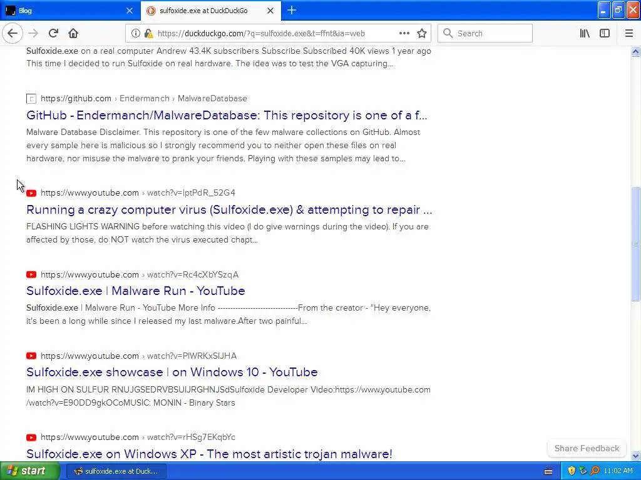
Task: Open the page actions three-dots menu
Action: click(x=404, y=33)
